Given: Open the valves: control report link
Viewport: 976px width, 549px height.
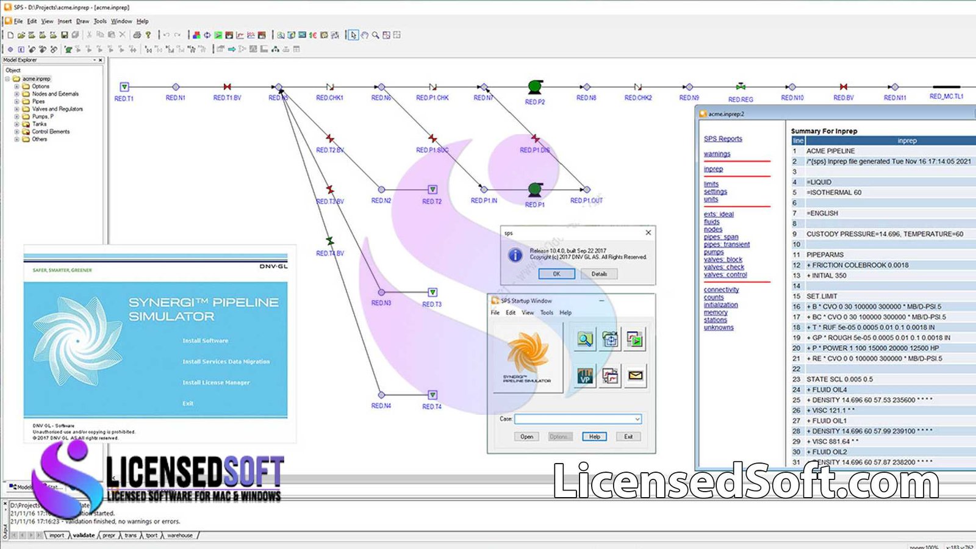Looking at the screenshot, I should pos(725,274).
